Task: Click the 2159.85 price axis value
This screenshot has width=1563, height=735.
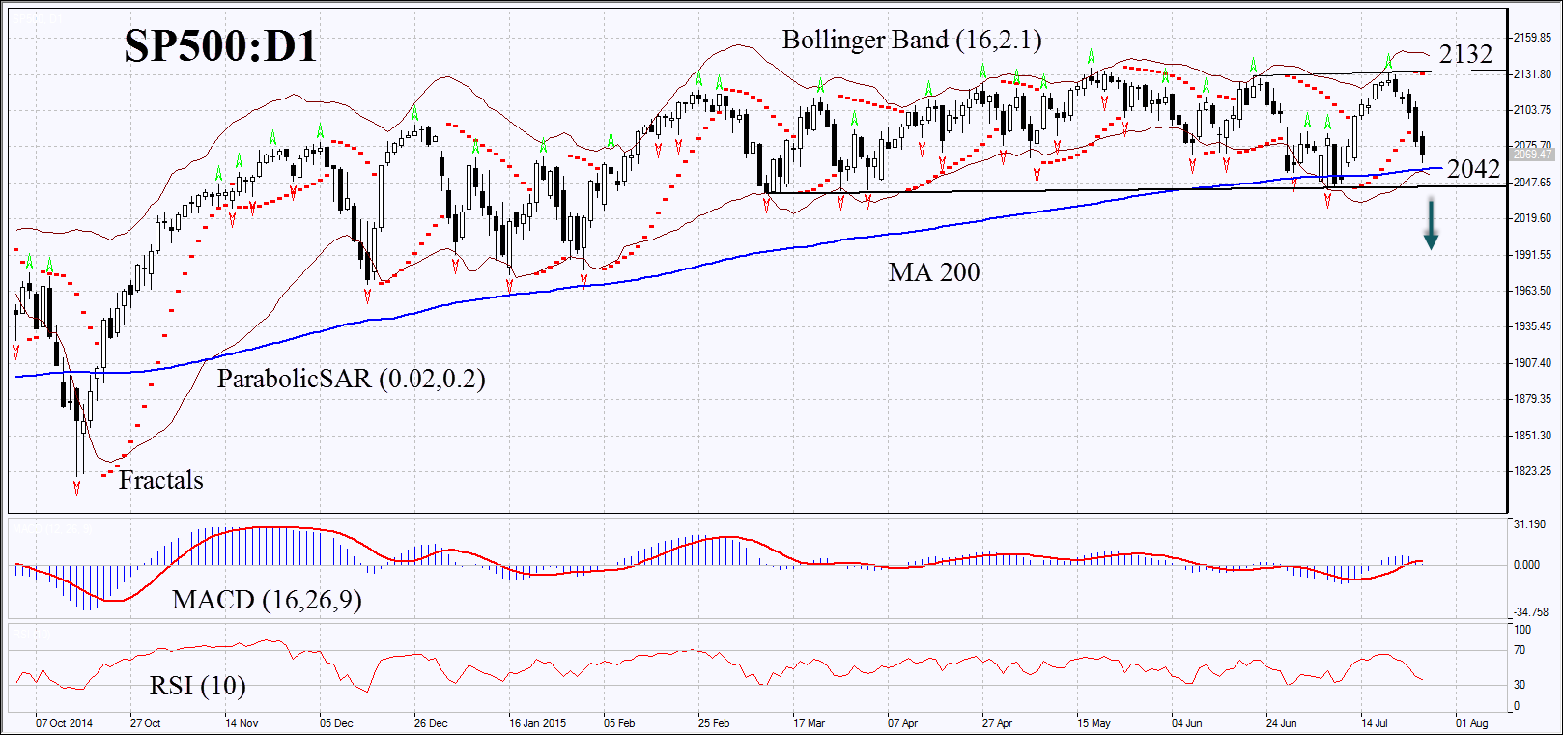Action: (1532, 38)
